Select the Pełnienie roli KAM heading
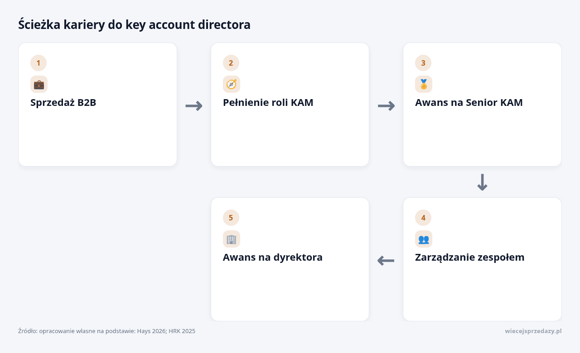 pos(268,103)
